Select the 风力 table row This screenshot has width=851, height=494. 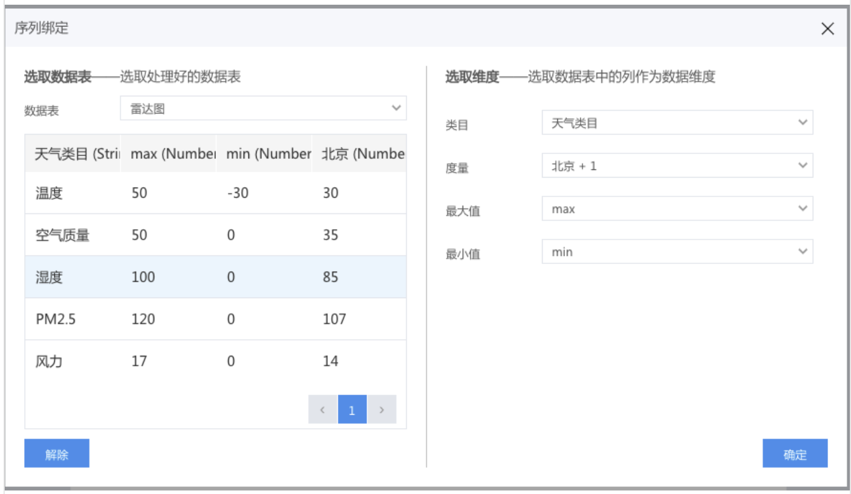tap(215, 361)
